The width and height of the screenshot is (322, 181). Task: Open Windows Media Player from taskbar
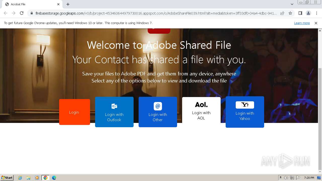point(37,178)
